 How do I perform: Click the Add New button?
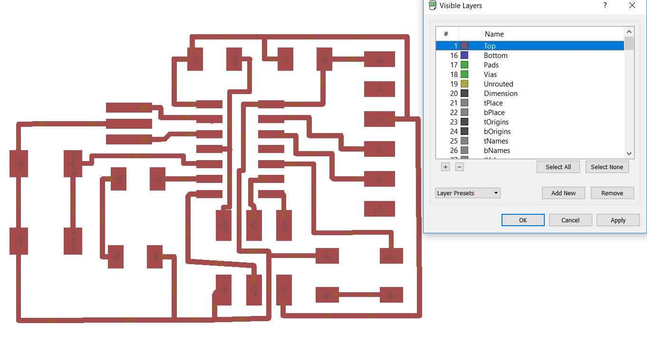[563, 193]
